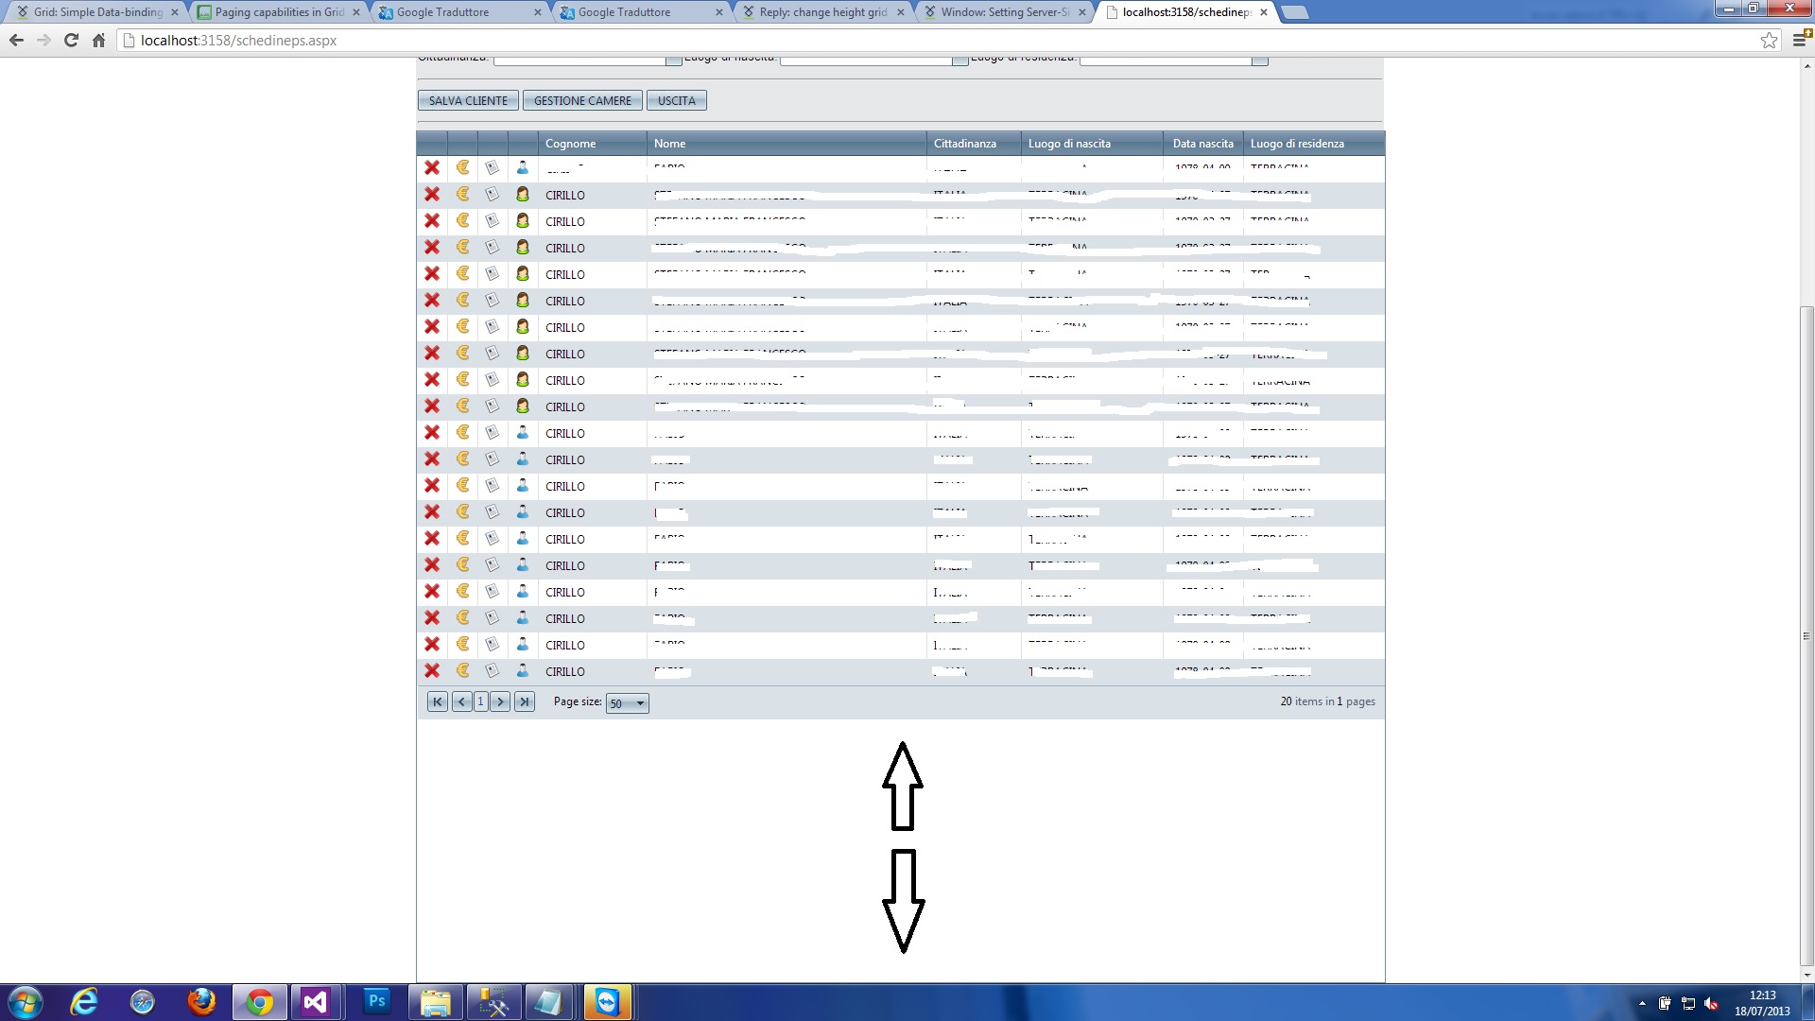The height and width of the screenshot is (1021, 1815).
Task: Go to the last page in pager
Action: 525,701
